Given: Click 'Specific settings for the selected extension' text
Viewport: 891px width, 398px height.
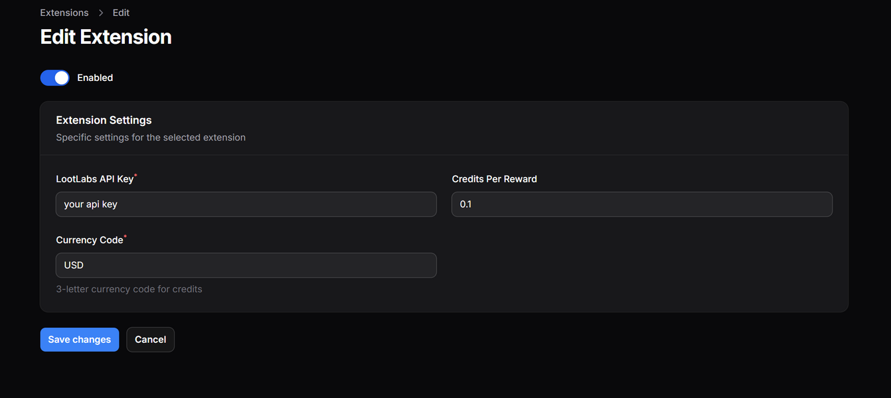Looking at the screenshot, I should coord(151,137).
